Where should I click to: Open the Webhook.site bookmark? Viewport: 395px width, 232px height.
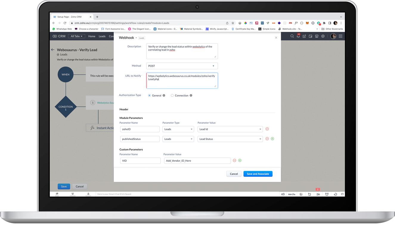pos(290,29)
